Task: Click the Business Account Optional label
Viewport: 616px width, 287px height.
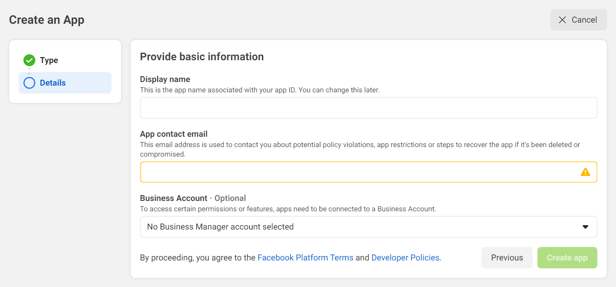Action: 193,198
